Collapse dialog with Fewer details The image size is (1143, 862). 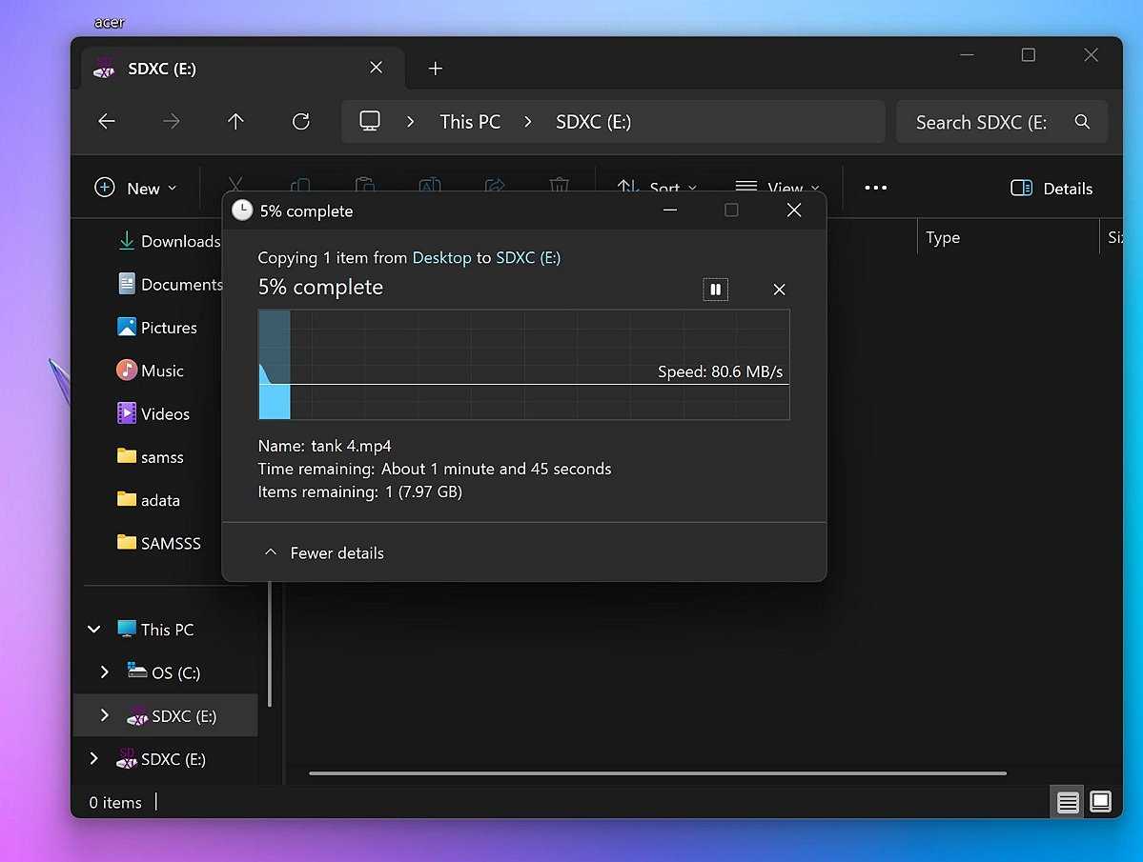pyautogui.click(x=324, y=553)
